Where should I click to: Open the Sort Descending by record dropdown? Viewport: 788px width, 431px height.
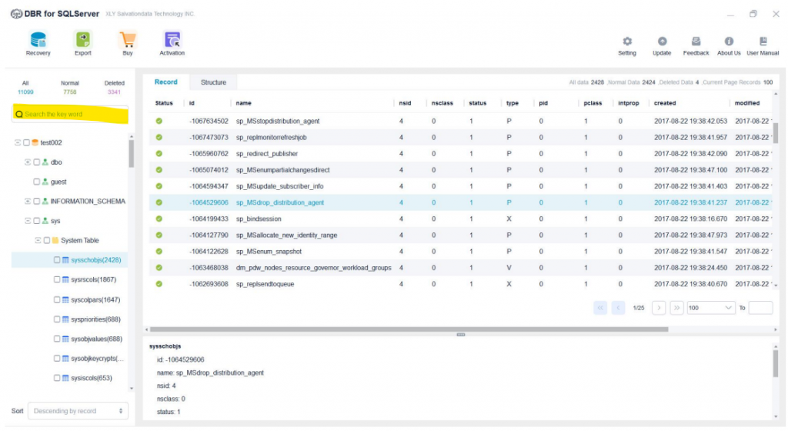click(x=78, y=411)
